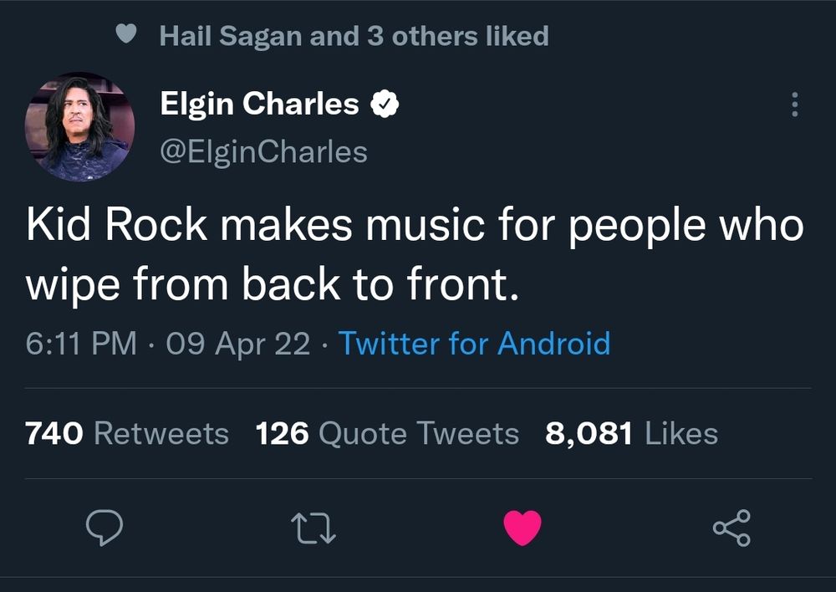Open the reply icon on the tweet
This screenshot has width=836, height=592.
tap(104, 527)
